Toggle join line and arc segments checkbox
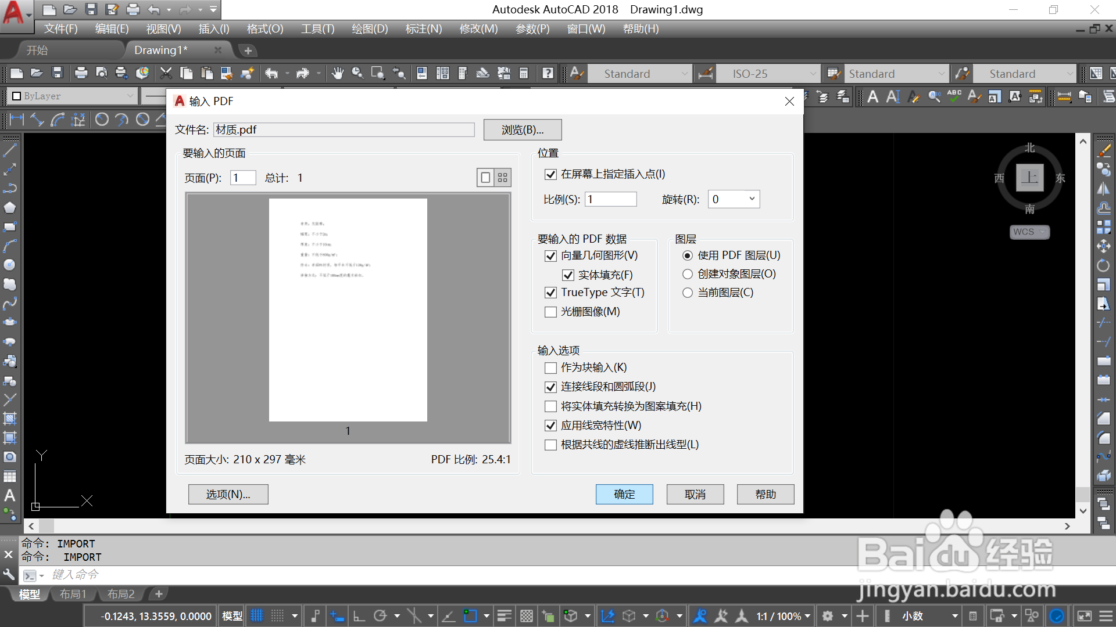This screenshot has height=627, width=1116. [x=550, y=387]
